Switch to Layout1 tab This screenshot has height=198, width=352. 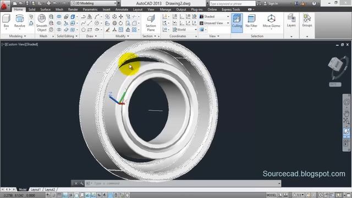[x=35, y=190]
